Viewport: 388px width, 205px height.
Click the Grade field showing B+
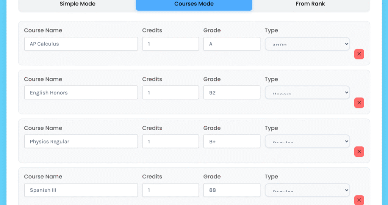(232, 142)
